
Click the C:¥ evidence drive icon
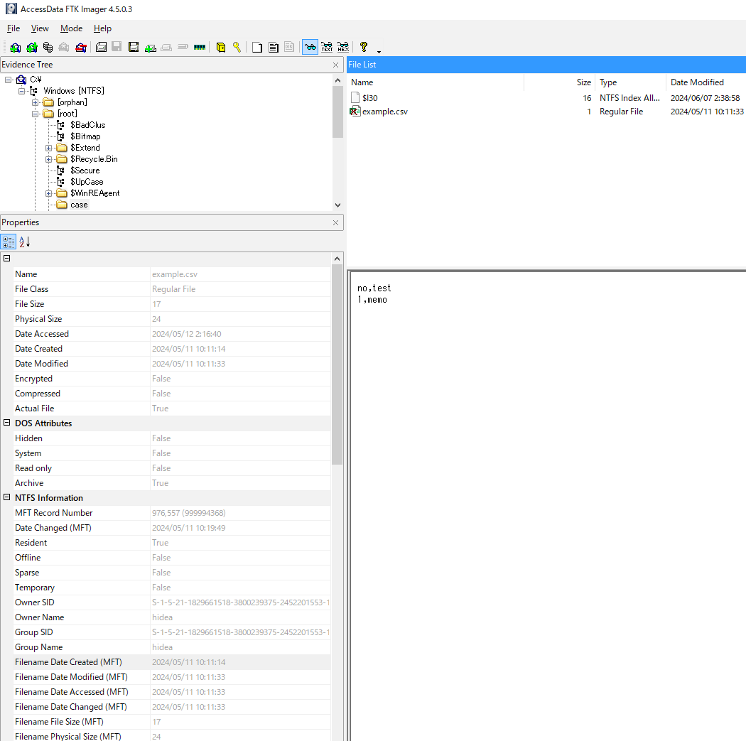pos(21,80)
